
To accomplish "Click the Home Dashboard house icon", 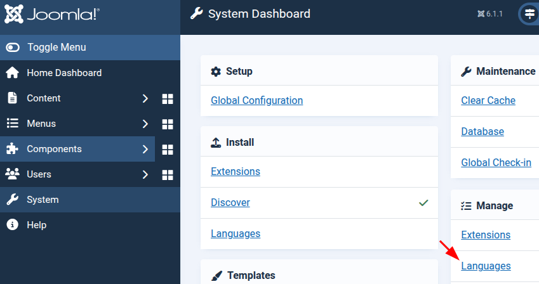I will coord(12,73).
